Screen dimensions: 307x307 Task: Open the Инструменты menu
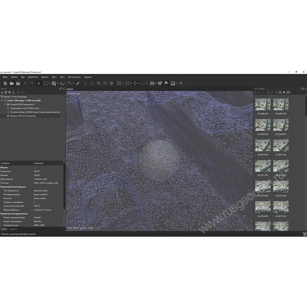pos(74,77)
